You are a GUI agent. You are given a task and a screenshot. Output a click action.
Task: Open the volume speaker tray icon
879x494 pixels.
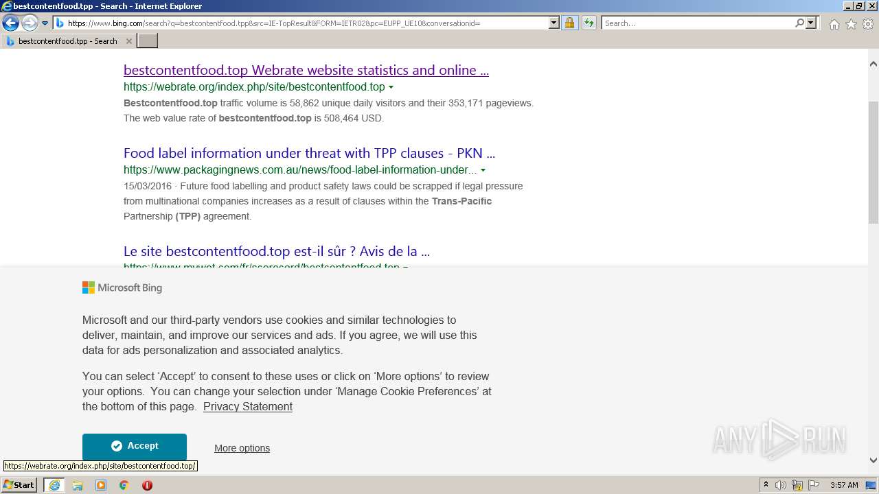click(x=781, y=485)
